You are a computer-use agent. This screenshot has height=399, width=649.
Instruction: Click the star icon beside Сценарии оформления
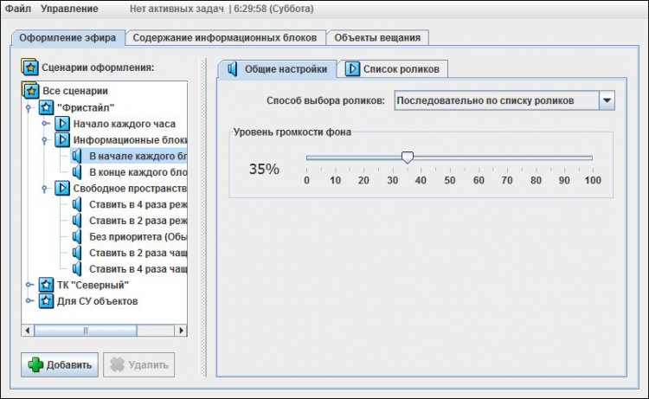click(29, 67)
